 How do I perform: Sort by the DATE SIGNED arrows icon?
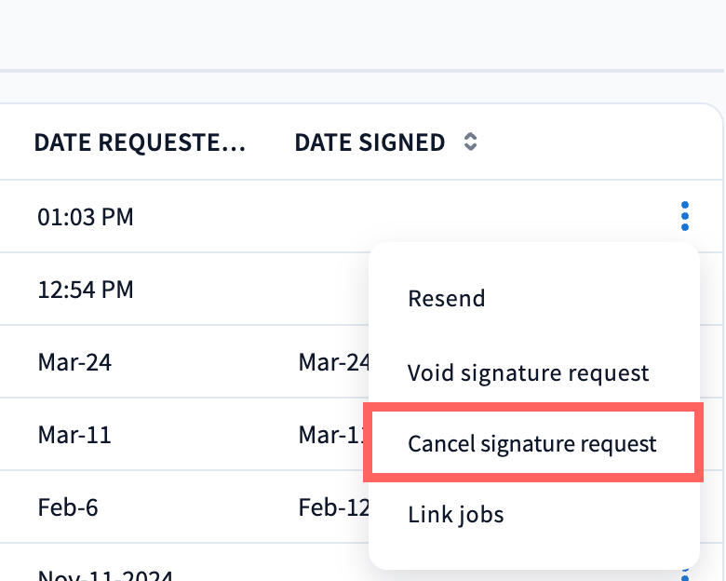(471, 142)
